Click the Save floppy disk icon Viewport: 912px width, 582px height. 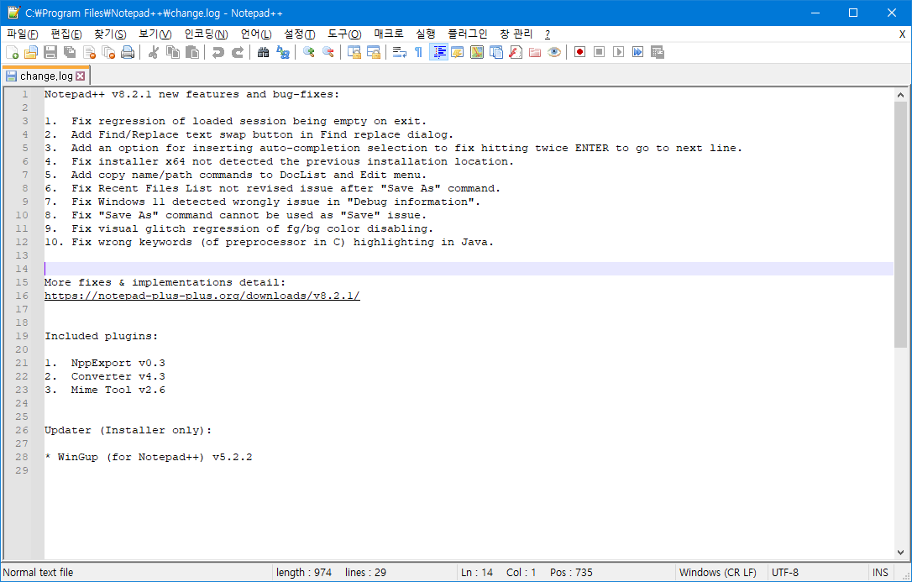click(50, 52)
